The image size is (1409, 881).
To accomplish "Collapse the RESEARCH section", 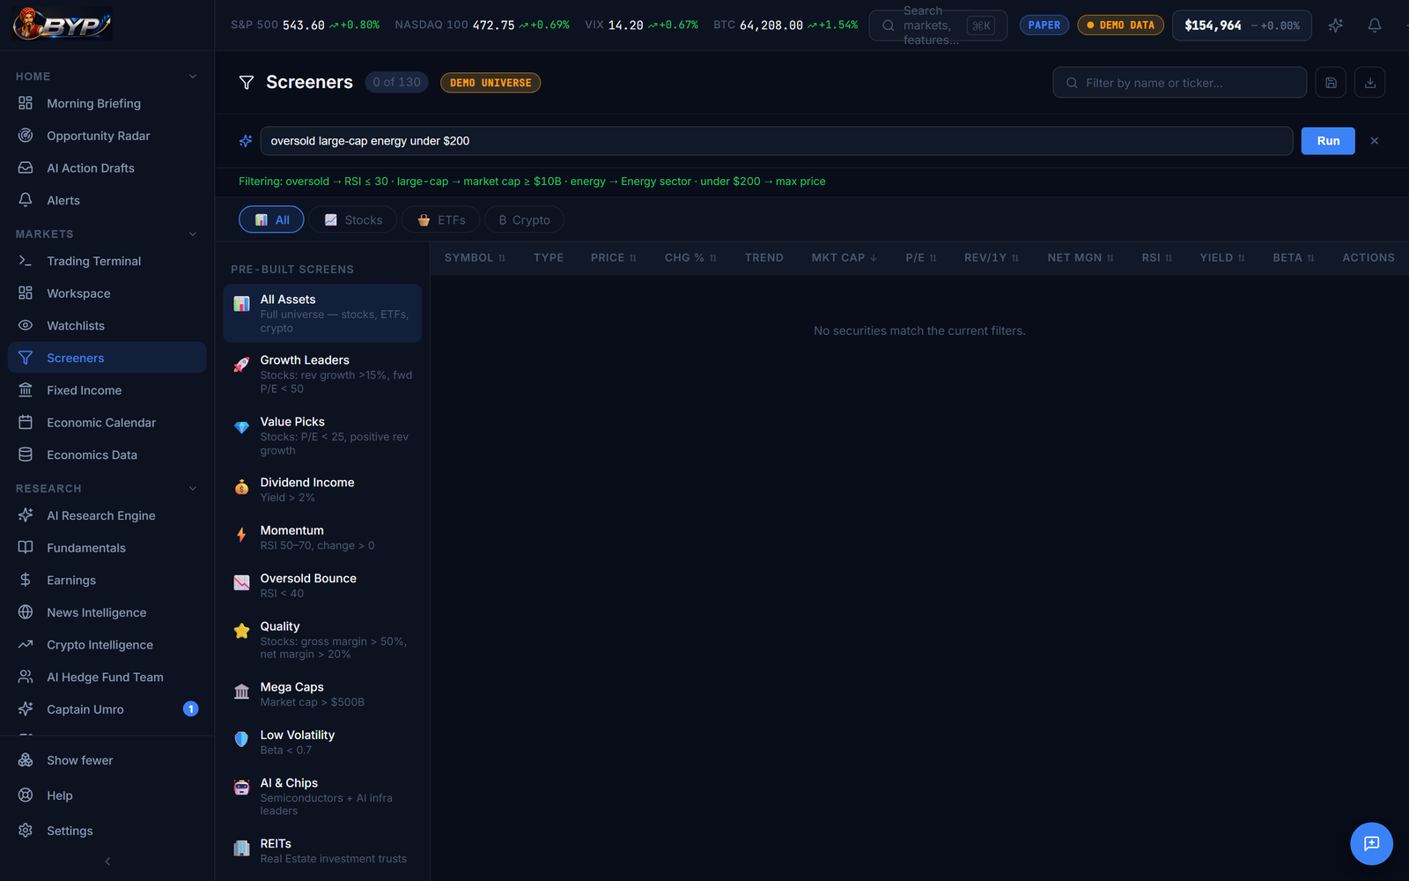I will [x=193, y=489].
